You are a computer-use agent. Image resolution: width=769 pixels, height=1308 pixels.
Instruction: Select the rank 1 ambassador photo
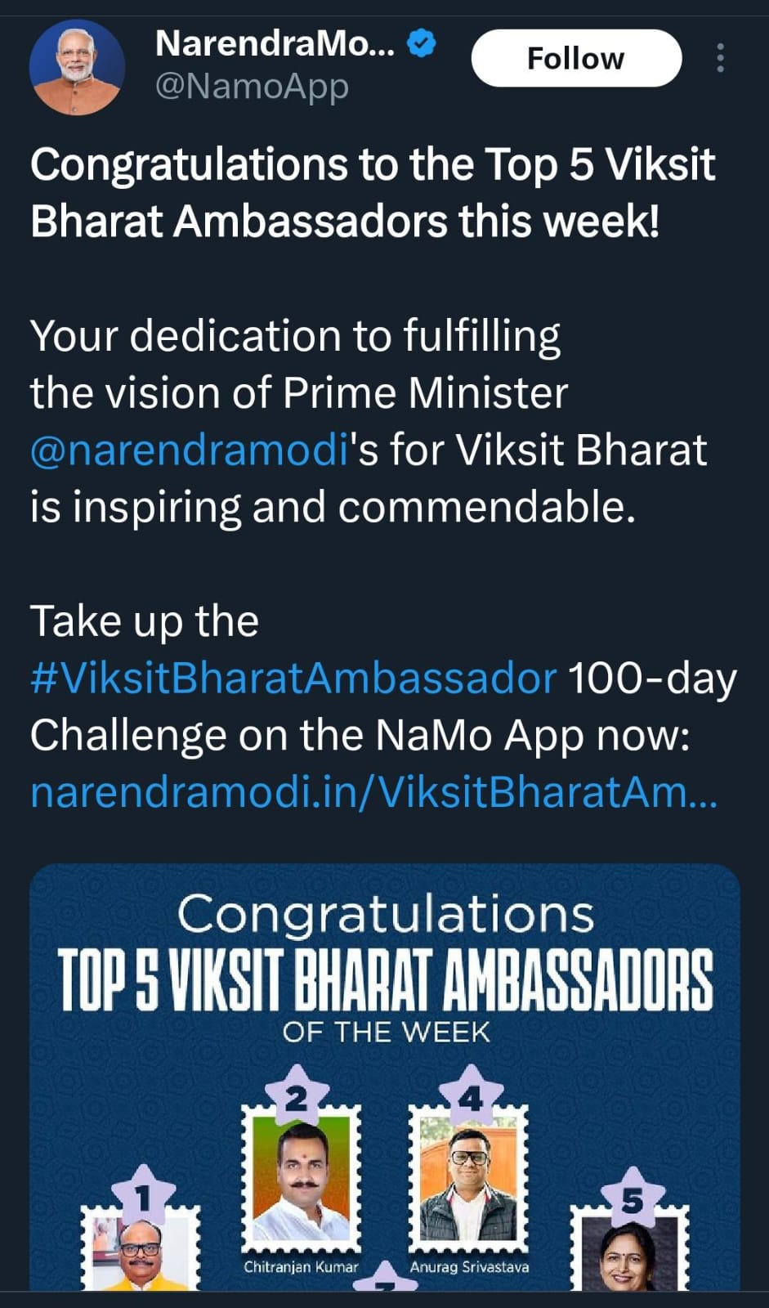[x=141, y=1255]
